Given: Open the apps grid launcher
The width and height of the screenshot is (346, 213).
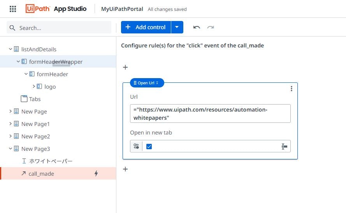Looking at the screenshot, I should [13, 9].
